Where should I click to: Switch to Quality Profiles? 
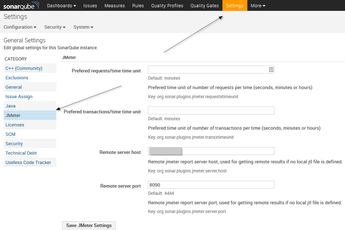point(167,6)
